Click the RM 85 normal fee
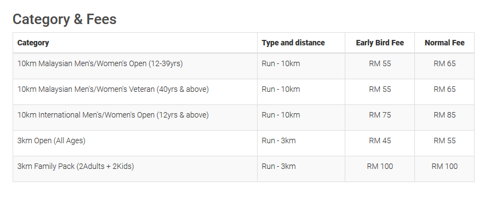Image resolution: width=490 pixels, height=199 pixels. [445, 115]
